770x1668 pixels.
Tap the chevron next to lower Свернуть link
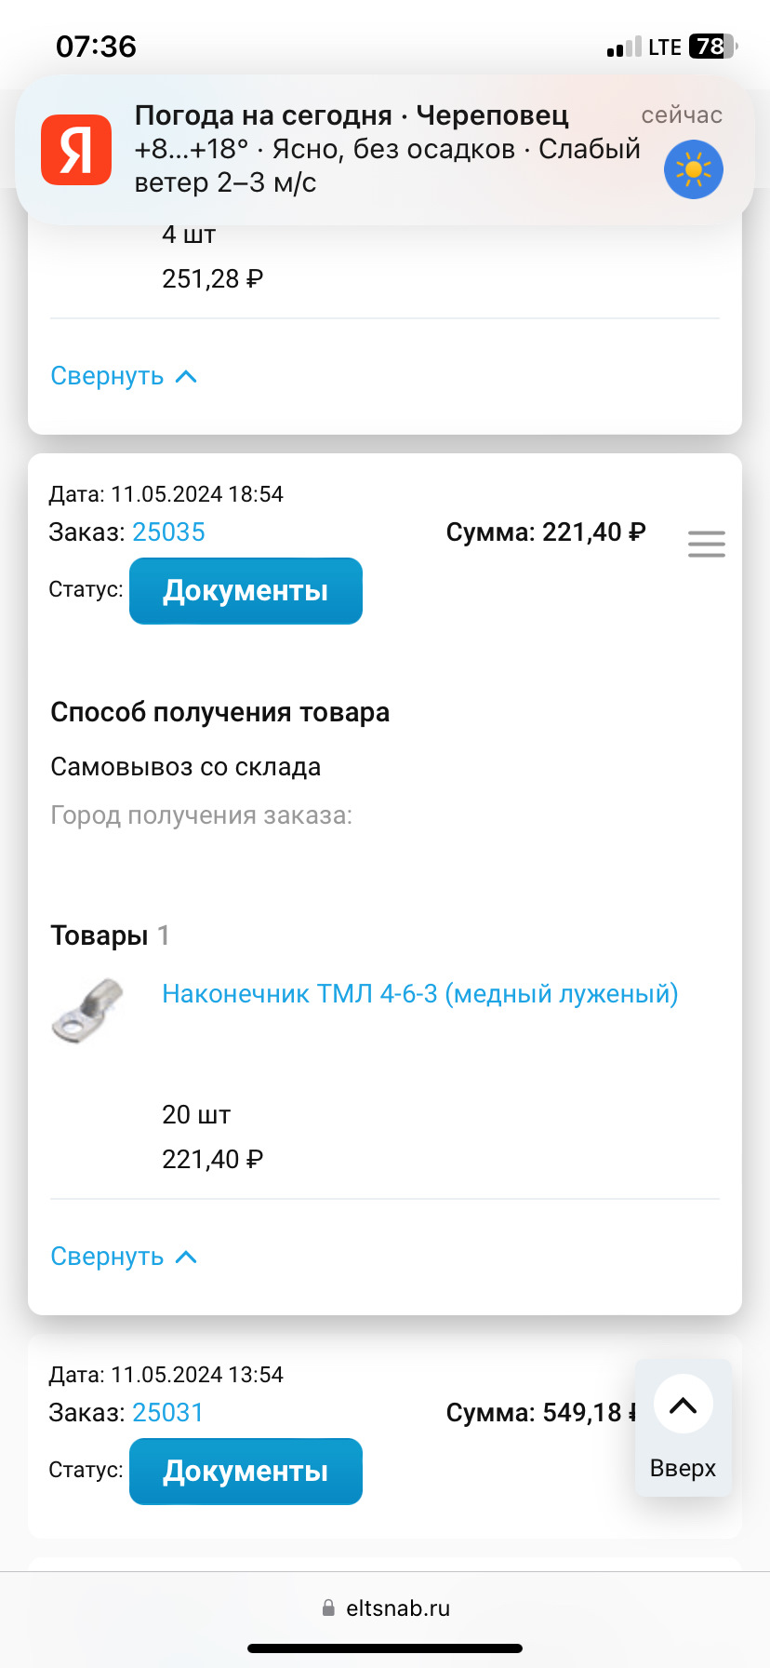click(187, 1256)
